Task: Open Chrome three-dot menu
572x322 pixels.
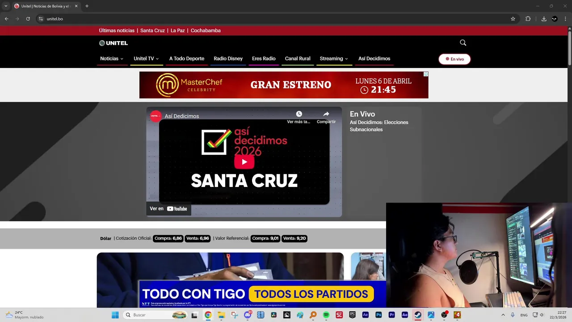Action: point(566,19)
